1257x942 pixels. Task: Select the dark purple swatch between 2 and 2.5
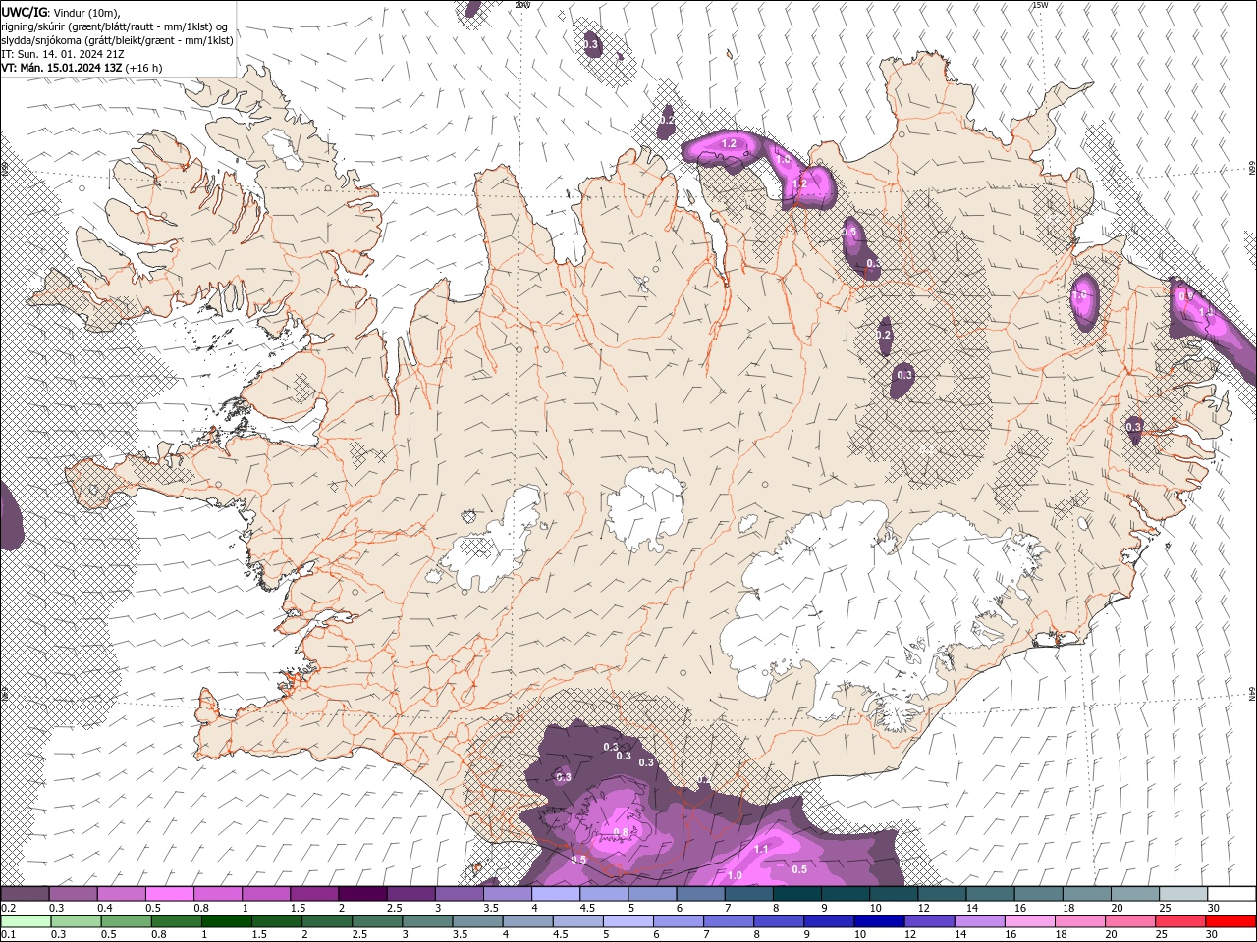[x=361, y=894]
